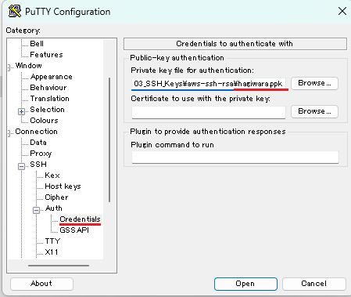Screen dimensions: 351x297
Task: Select Credentials under Auth
Action: coord(80,219)
